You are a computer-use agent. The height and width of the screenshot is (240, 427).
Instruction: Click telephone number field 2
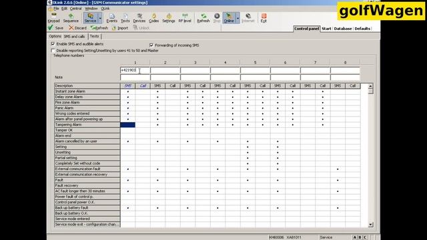165,70
